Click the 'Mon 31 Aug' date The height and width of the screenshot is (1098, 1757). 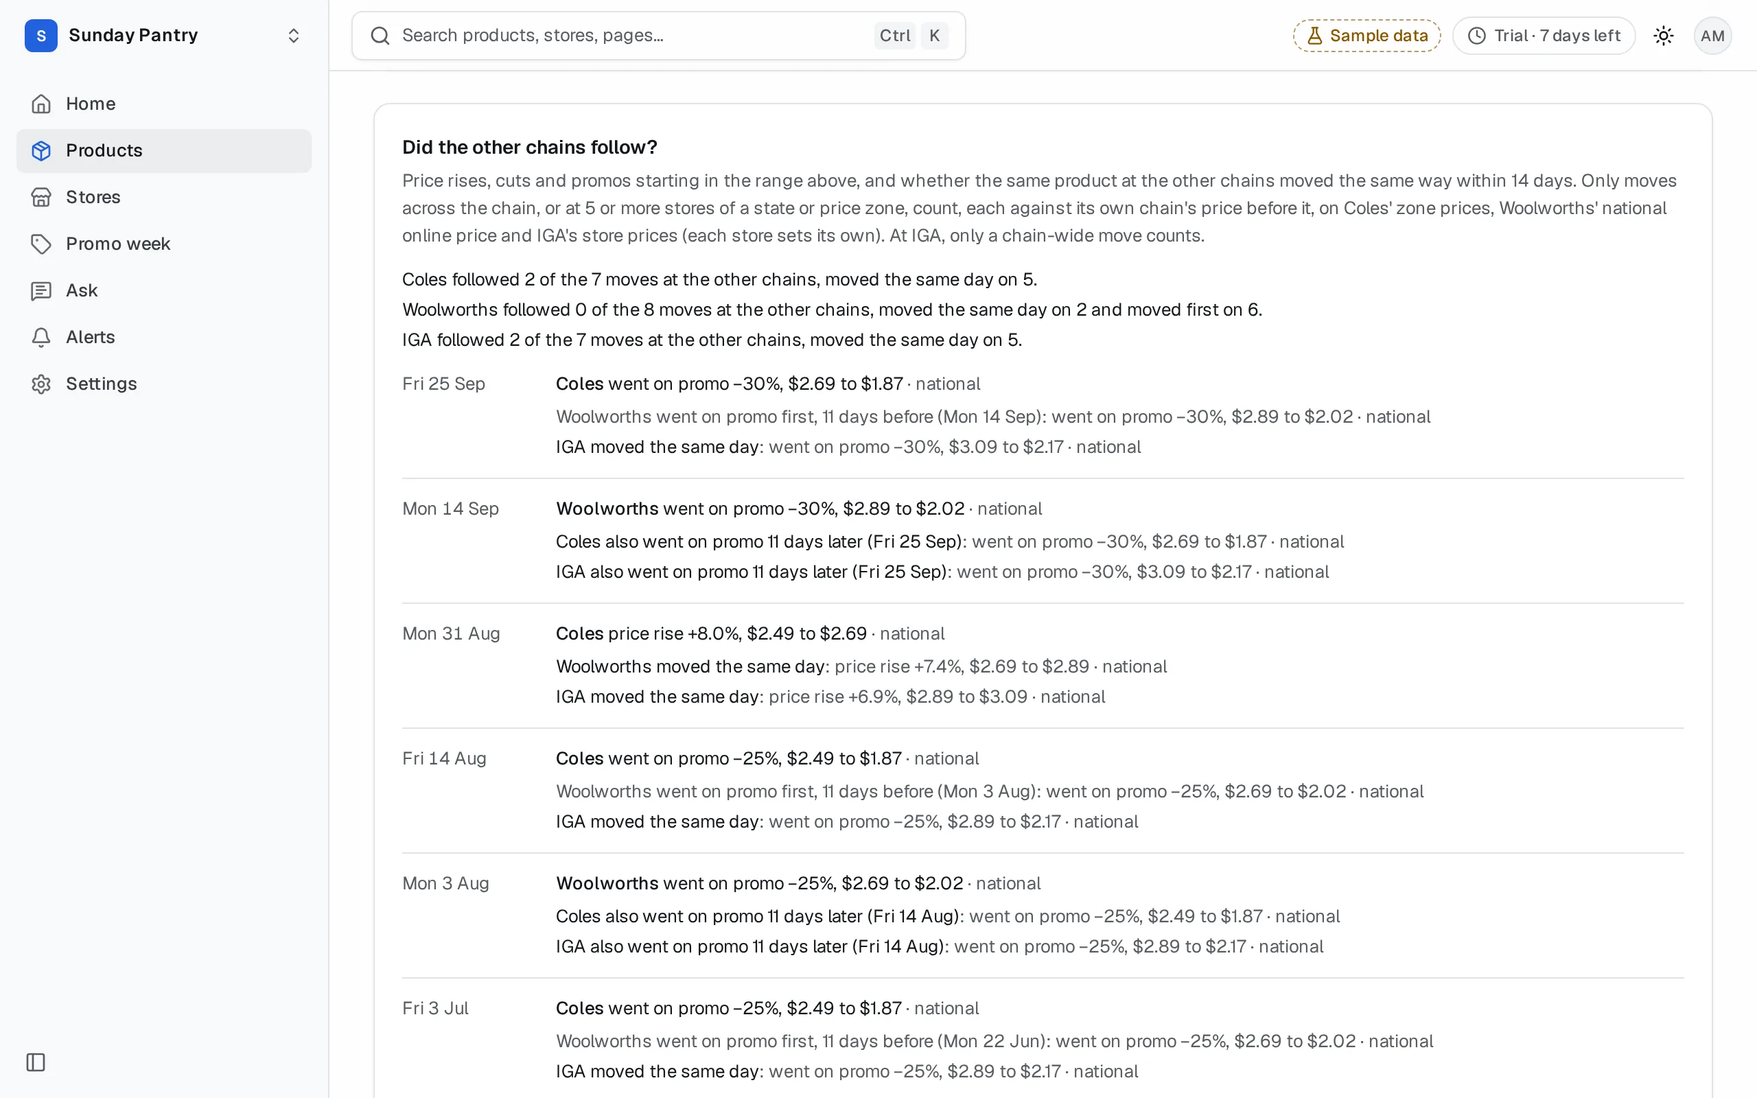pyautogui.click(x=451, y=634)
